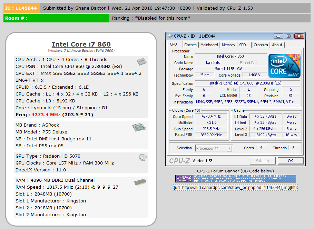
Task: Maximize the CPU-Z window
Action: [288, 36]
